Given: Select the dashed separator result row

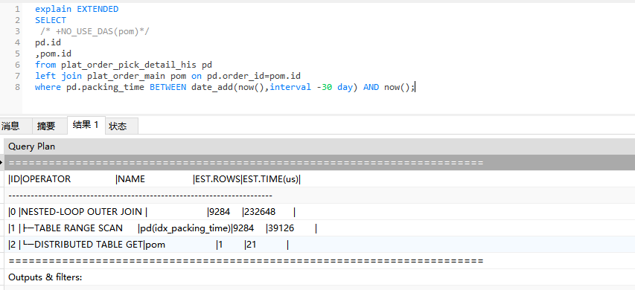Looking at the screenshot, I should point(319,196).
